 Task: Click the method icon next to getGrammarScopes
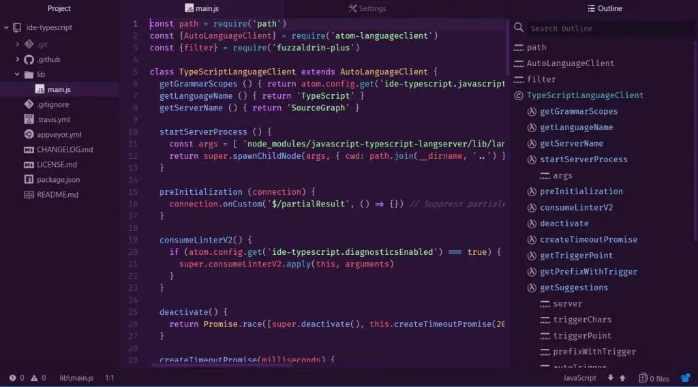532,111
